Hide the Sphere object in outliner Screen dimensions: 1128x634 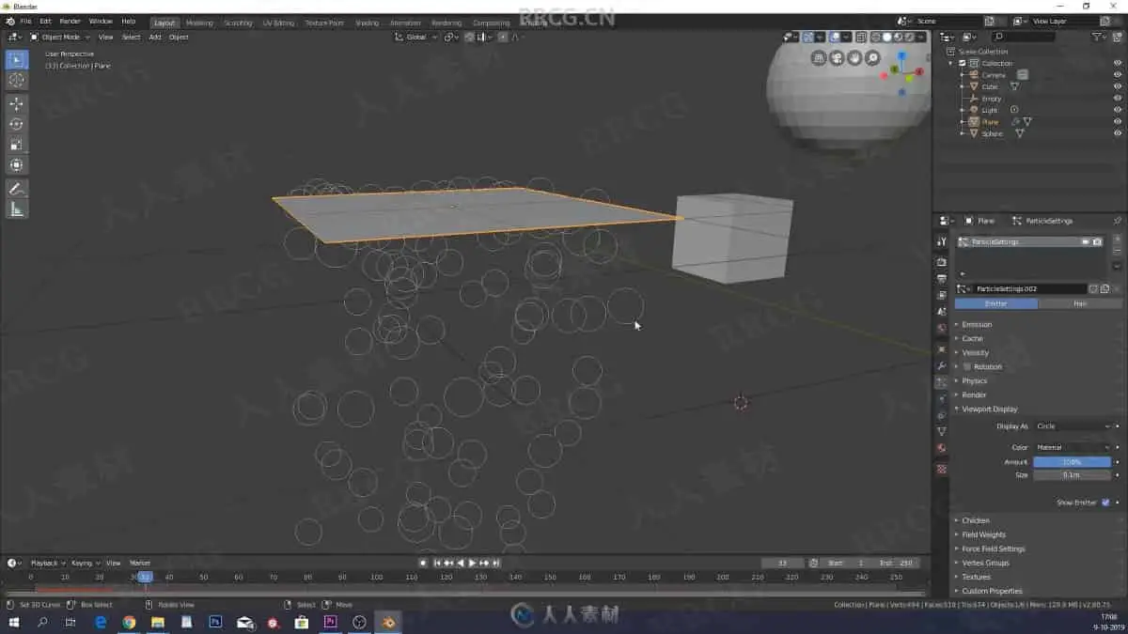(x=1118, y=133)
